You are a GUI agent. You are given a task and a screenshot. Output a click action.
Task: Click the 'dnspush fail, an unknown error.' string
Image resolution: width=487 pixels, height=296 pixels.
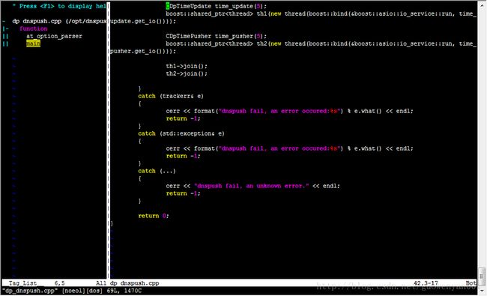coord(252,186)
